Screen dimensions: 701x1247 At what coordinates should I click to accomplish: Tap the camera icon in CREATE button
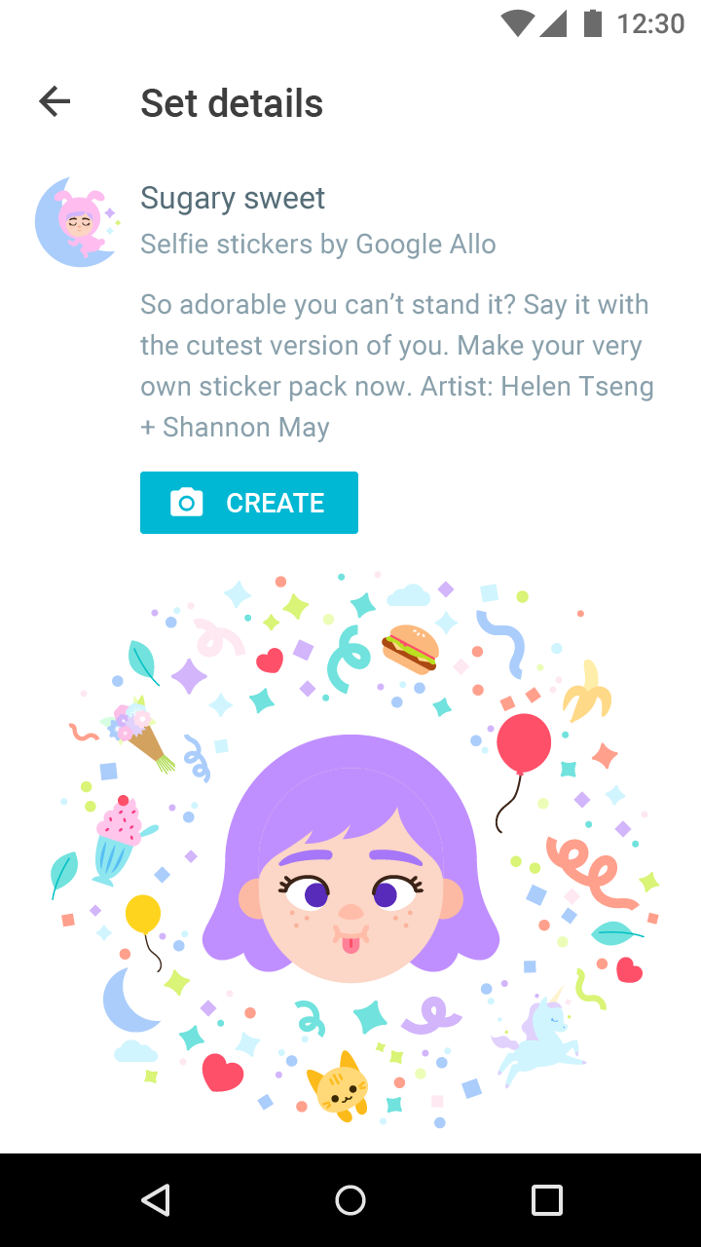(186, 503)
